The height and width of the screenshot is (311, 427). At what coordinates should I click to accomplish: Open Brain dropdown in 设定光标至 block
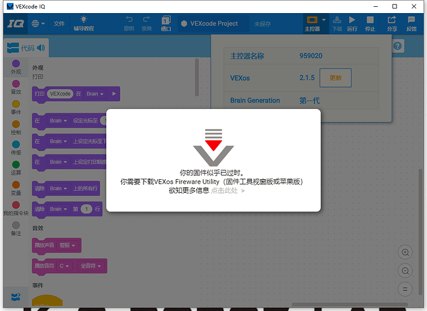point(58,121)
